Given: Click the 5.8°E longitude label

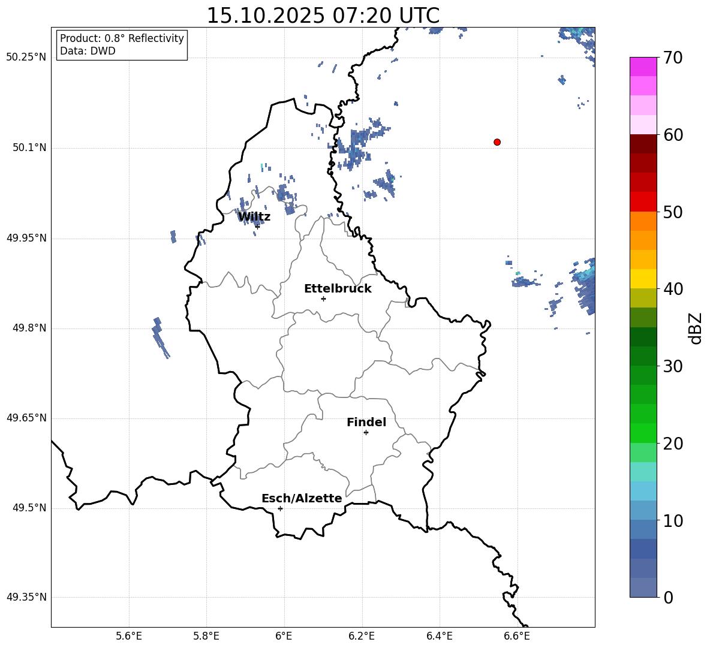Looking at the screenshot, I should (x=206, y=636).
